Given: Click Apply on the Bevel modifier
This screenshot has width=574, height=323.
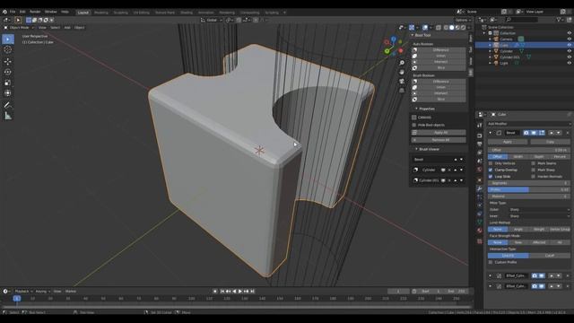Looking at the screenshot, I should pos(508,142).
